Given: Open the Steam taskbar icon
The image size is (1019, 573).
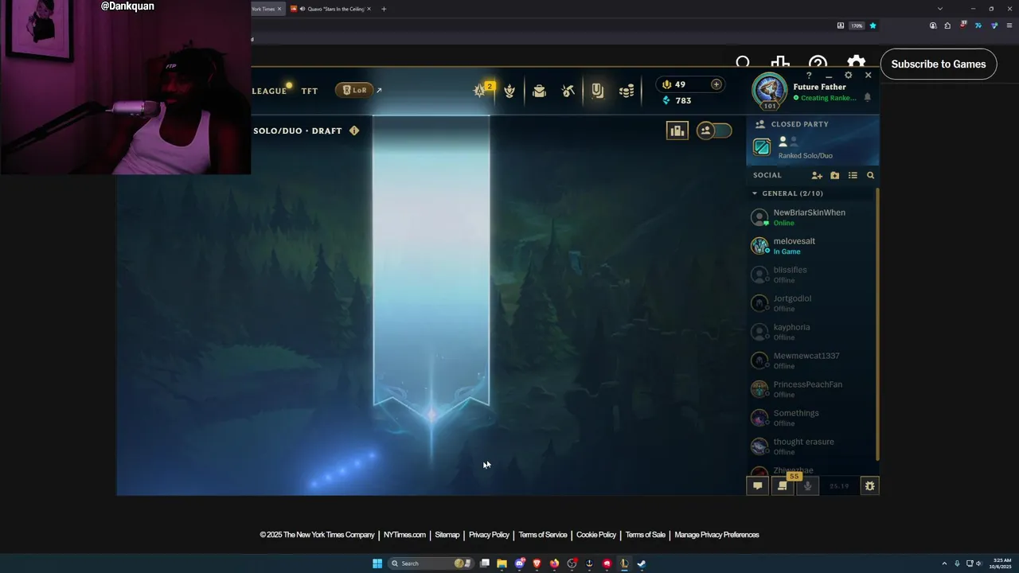Looking at the screenshot, I should (x=641, y=563).
